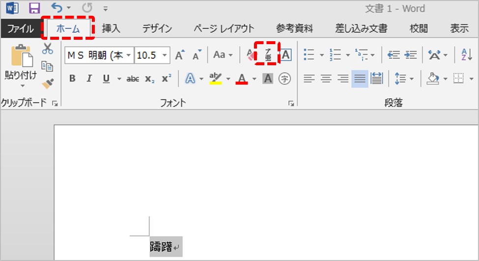Open the 挿入 tab
Image resolution: width=479 pixels, height=261 pixels.
point(111,28)
